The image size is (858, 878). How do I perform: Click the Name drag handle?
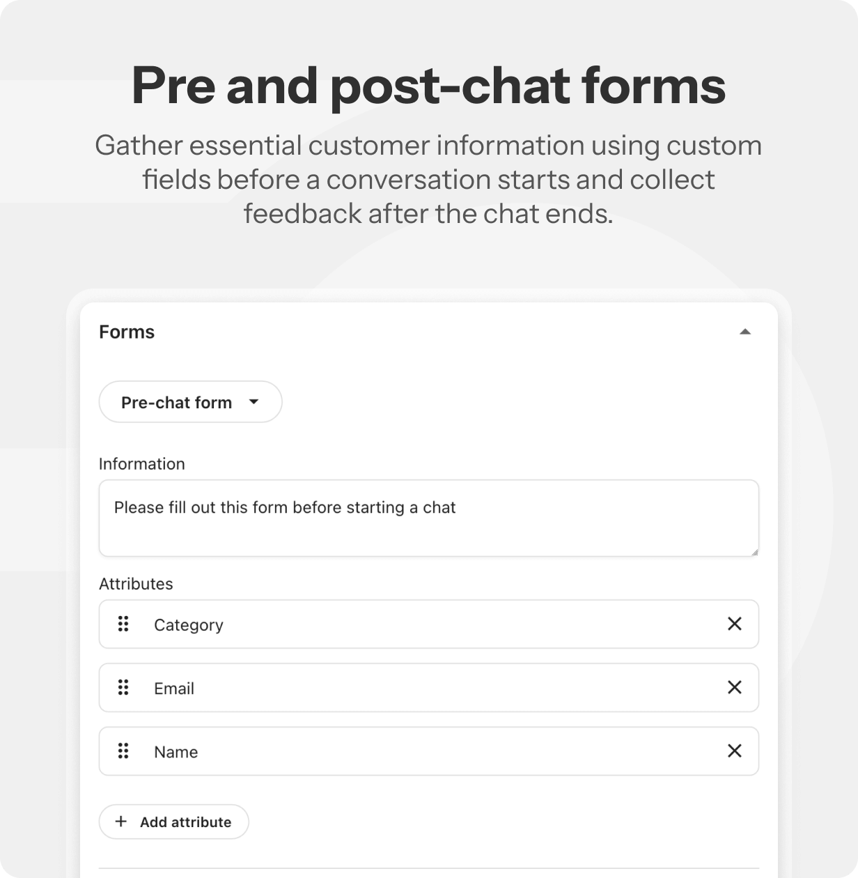coord(123,751)
